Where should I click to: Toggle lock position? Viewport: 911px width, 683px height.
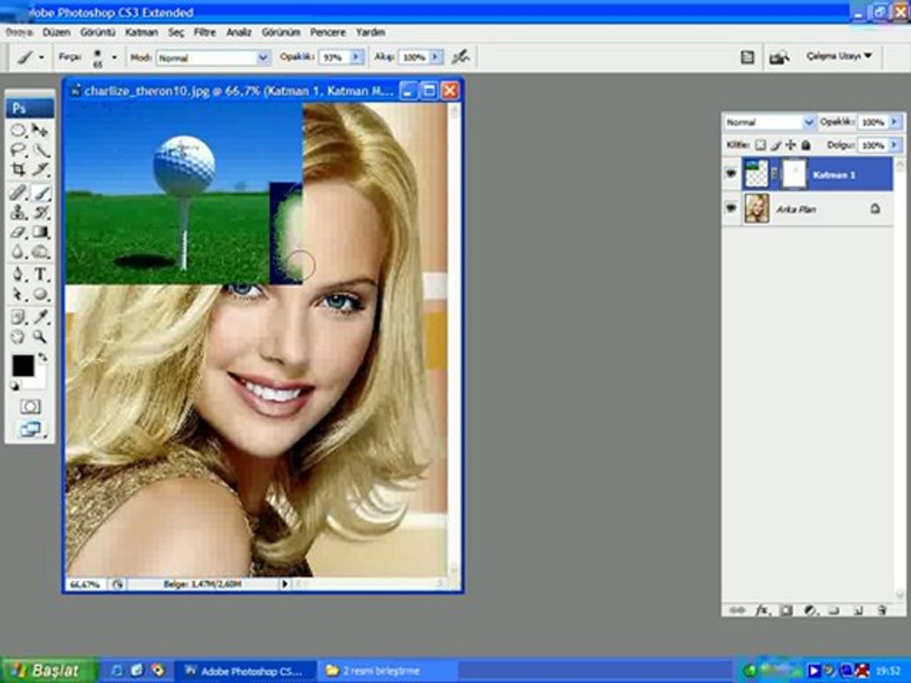(791, 145)
